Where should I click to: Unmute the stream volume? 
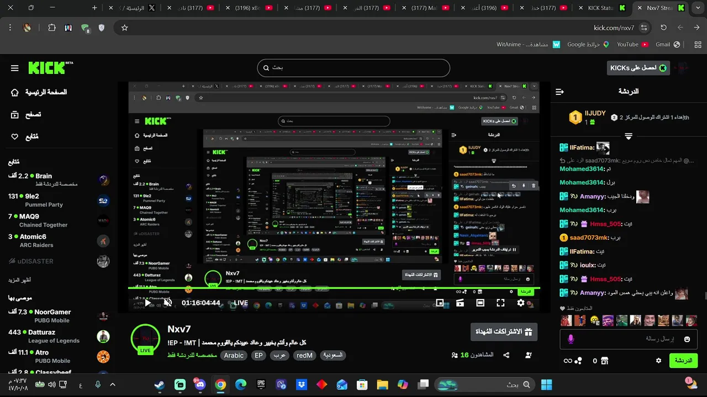tap(168, 303)
